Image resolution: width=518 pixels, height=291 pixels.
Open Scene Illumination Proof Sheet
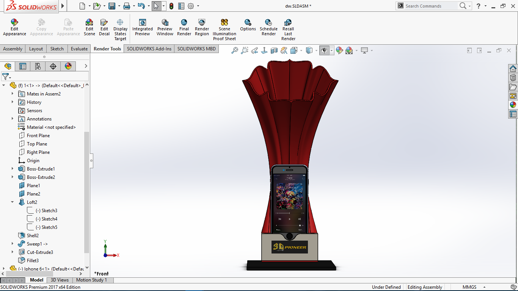[x=224, y=30]
